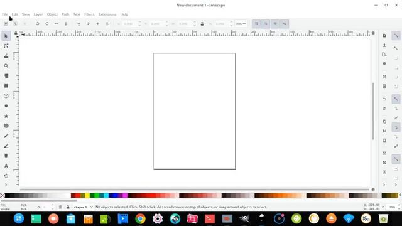
Task: Select the Measure tool
Action: coord(6,76)
